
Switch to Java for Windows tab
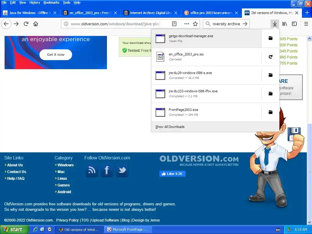click(x=30, y=13)
